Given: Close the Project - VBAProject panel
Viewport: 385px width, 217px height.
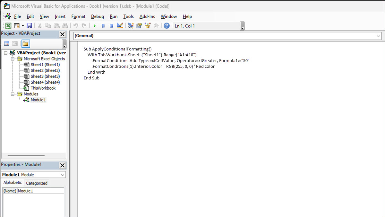Looking at the screenshot, I should [x=63, y=34].
